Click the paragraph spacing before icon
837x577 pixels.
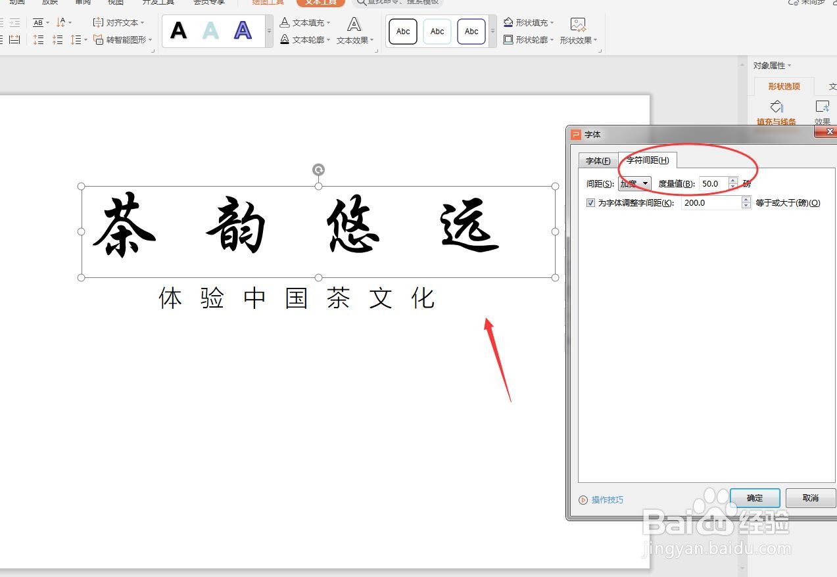click(38, 39)
